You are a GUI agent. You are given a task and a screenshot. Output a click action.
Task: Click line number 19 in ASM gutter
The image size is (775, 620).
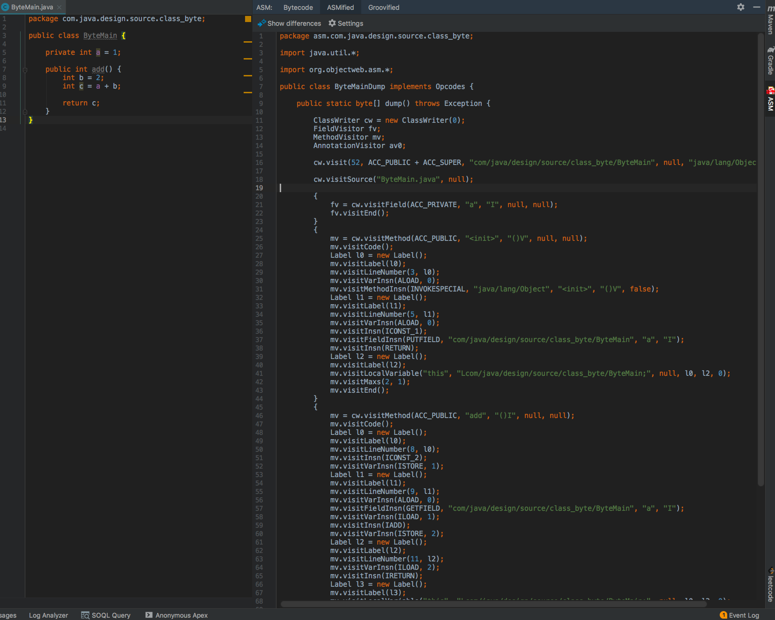[259, 188]
